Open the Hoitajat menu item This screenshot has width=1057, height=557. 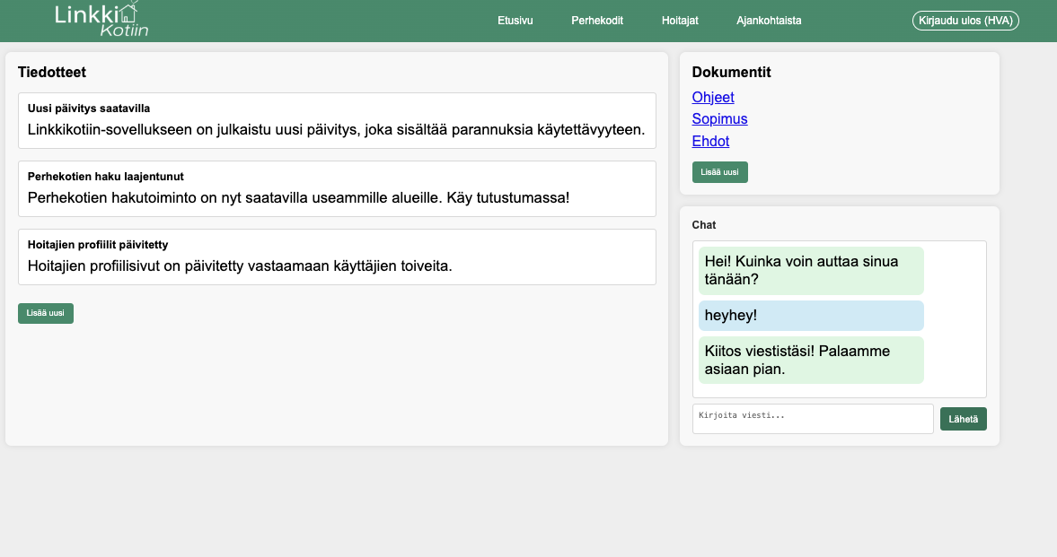(x=680, y=21)
